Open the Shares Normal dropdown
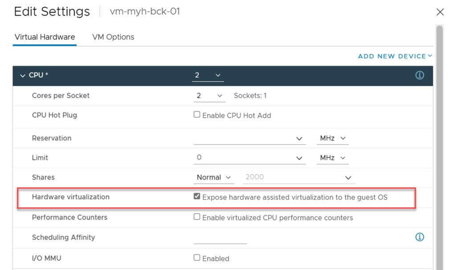 [214, 177]
